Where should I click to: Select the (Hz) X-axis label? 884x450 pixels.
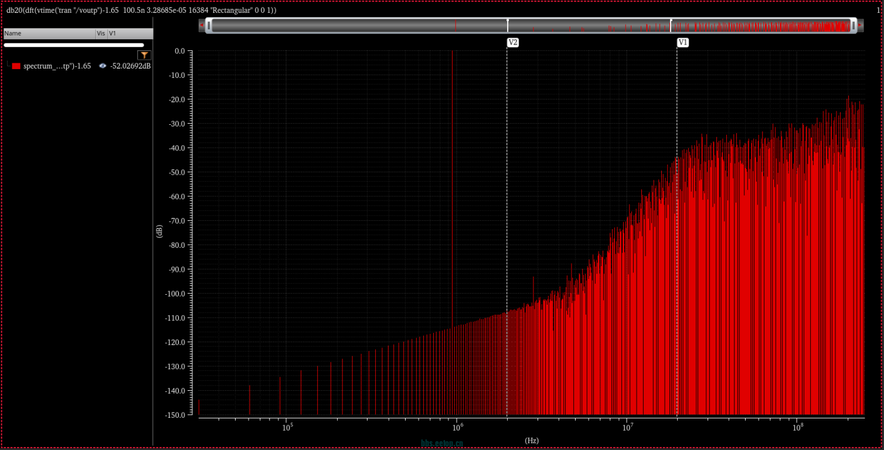tap(532, 440)
